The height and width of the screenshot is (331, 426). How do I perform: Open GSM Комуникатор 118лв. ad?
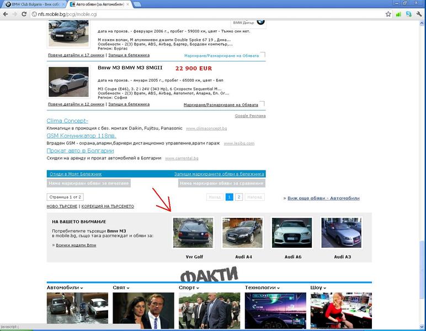pyautogui.click(x=81, y=136)
